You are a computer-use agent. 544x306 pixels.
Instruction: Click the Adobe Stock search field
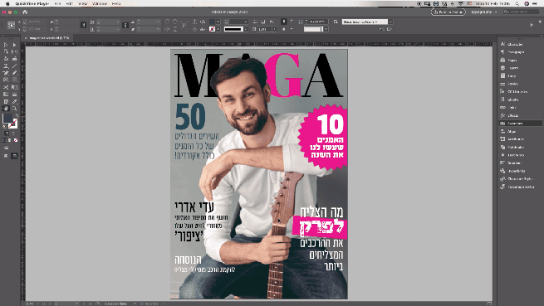pos(522,12)
